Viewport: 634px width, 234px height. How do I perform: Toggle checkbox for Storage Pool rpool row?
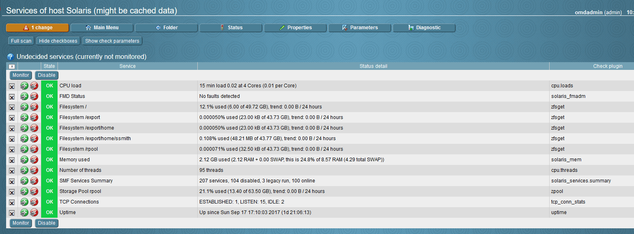point(12,192)
